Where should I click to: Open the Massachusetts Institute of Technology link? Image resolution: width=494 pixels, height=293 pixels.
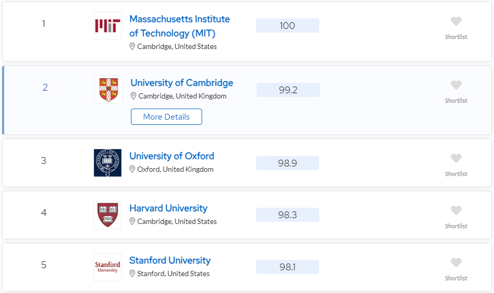[179, 26]
